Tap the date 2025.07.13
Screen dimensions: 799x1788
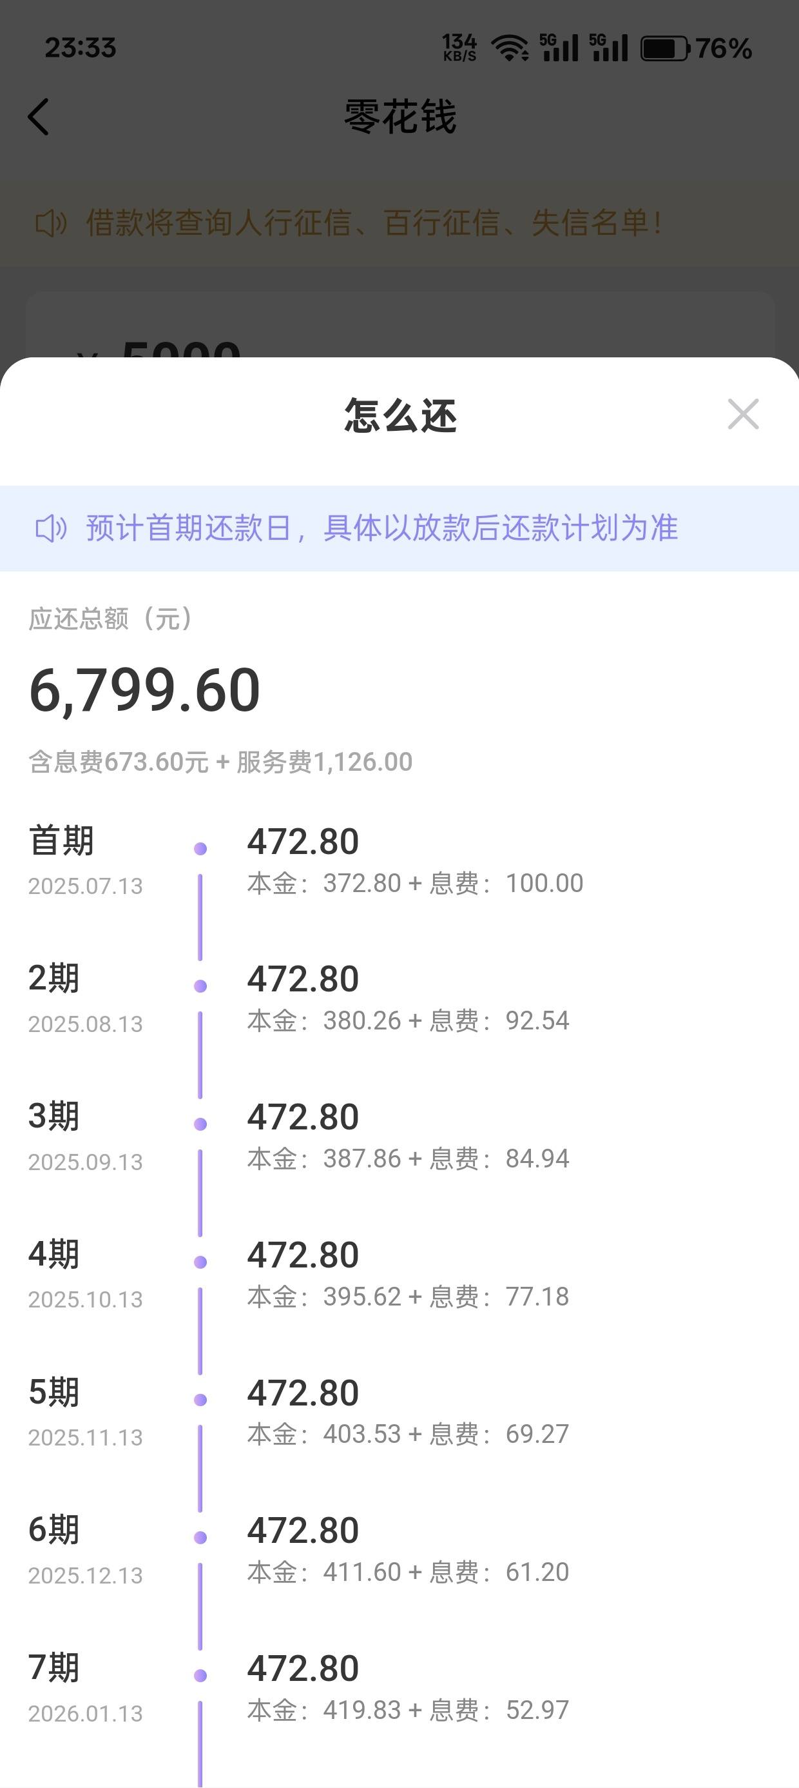(x=85, y=886)
